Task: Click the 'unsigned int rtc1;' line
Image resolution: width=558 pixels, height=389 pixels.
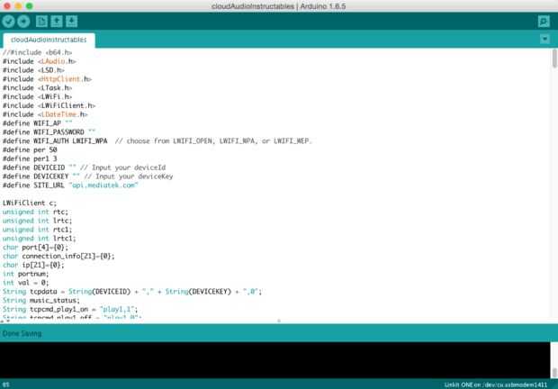Action: tap(38, 230)
